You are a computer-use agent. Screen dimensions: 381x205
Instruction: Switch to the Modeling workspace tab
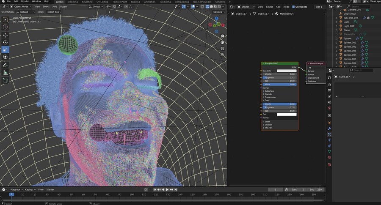(x=73, y=2)
